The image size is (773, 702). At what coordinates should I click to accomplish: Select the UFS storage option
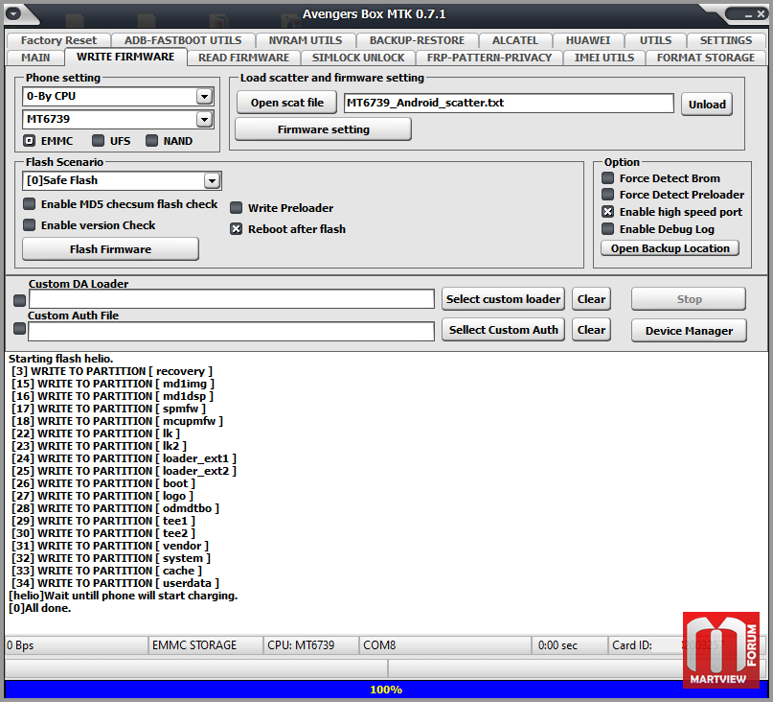pyautogui.click(x=98, y=141)
